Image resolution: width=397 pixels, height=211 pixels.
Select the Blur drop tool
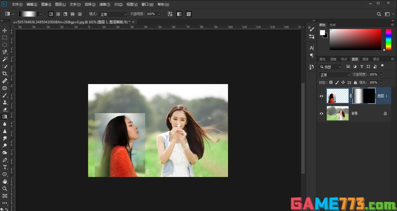pos(5,124)
